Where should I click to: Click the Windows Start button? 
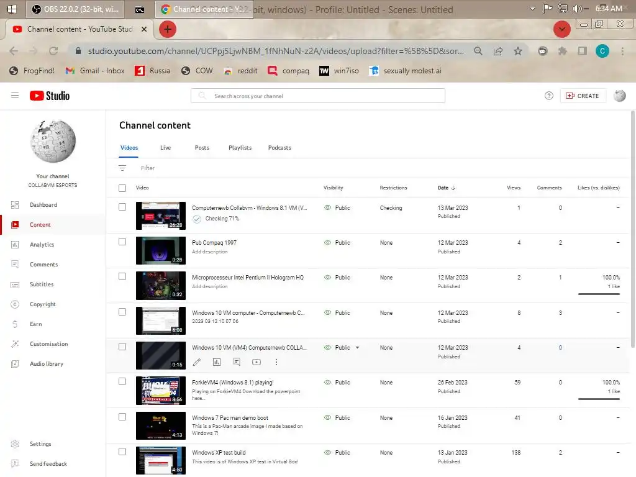[12, 9]
